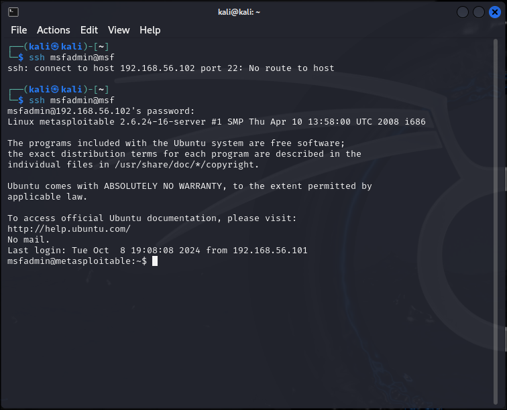The image size is (507, 410).
Task: Click the kali@kali: ~ window title
Action: 253,12
